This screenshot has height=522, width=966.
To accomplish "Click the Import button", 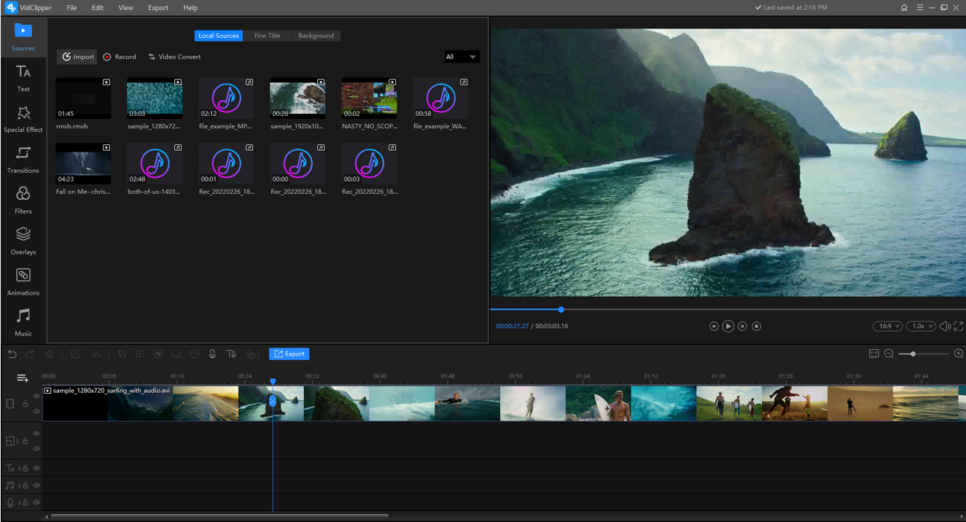I will (77, 57).
